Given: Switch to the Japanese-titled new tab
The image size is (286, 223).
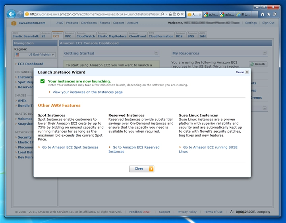Looking at the screenshot, I should 243,14.
